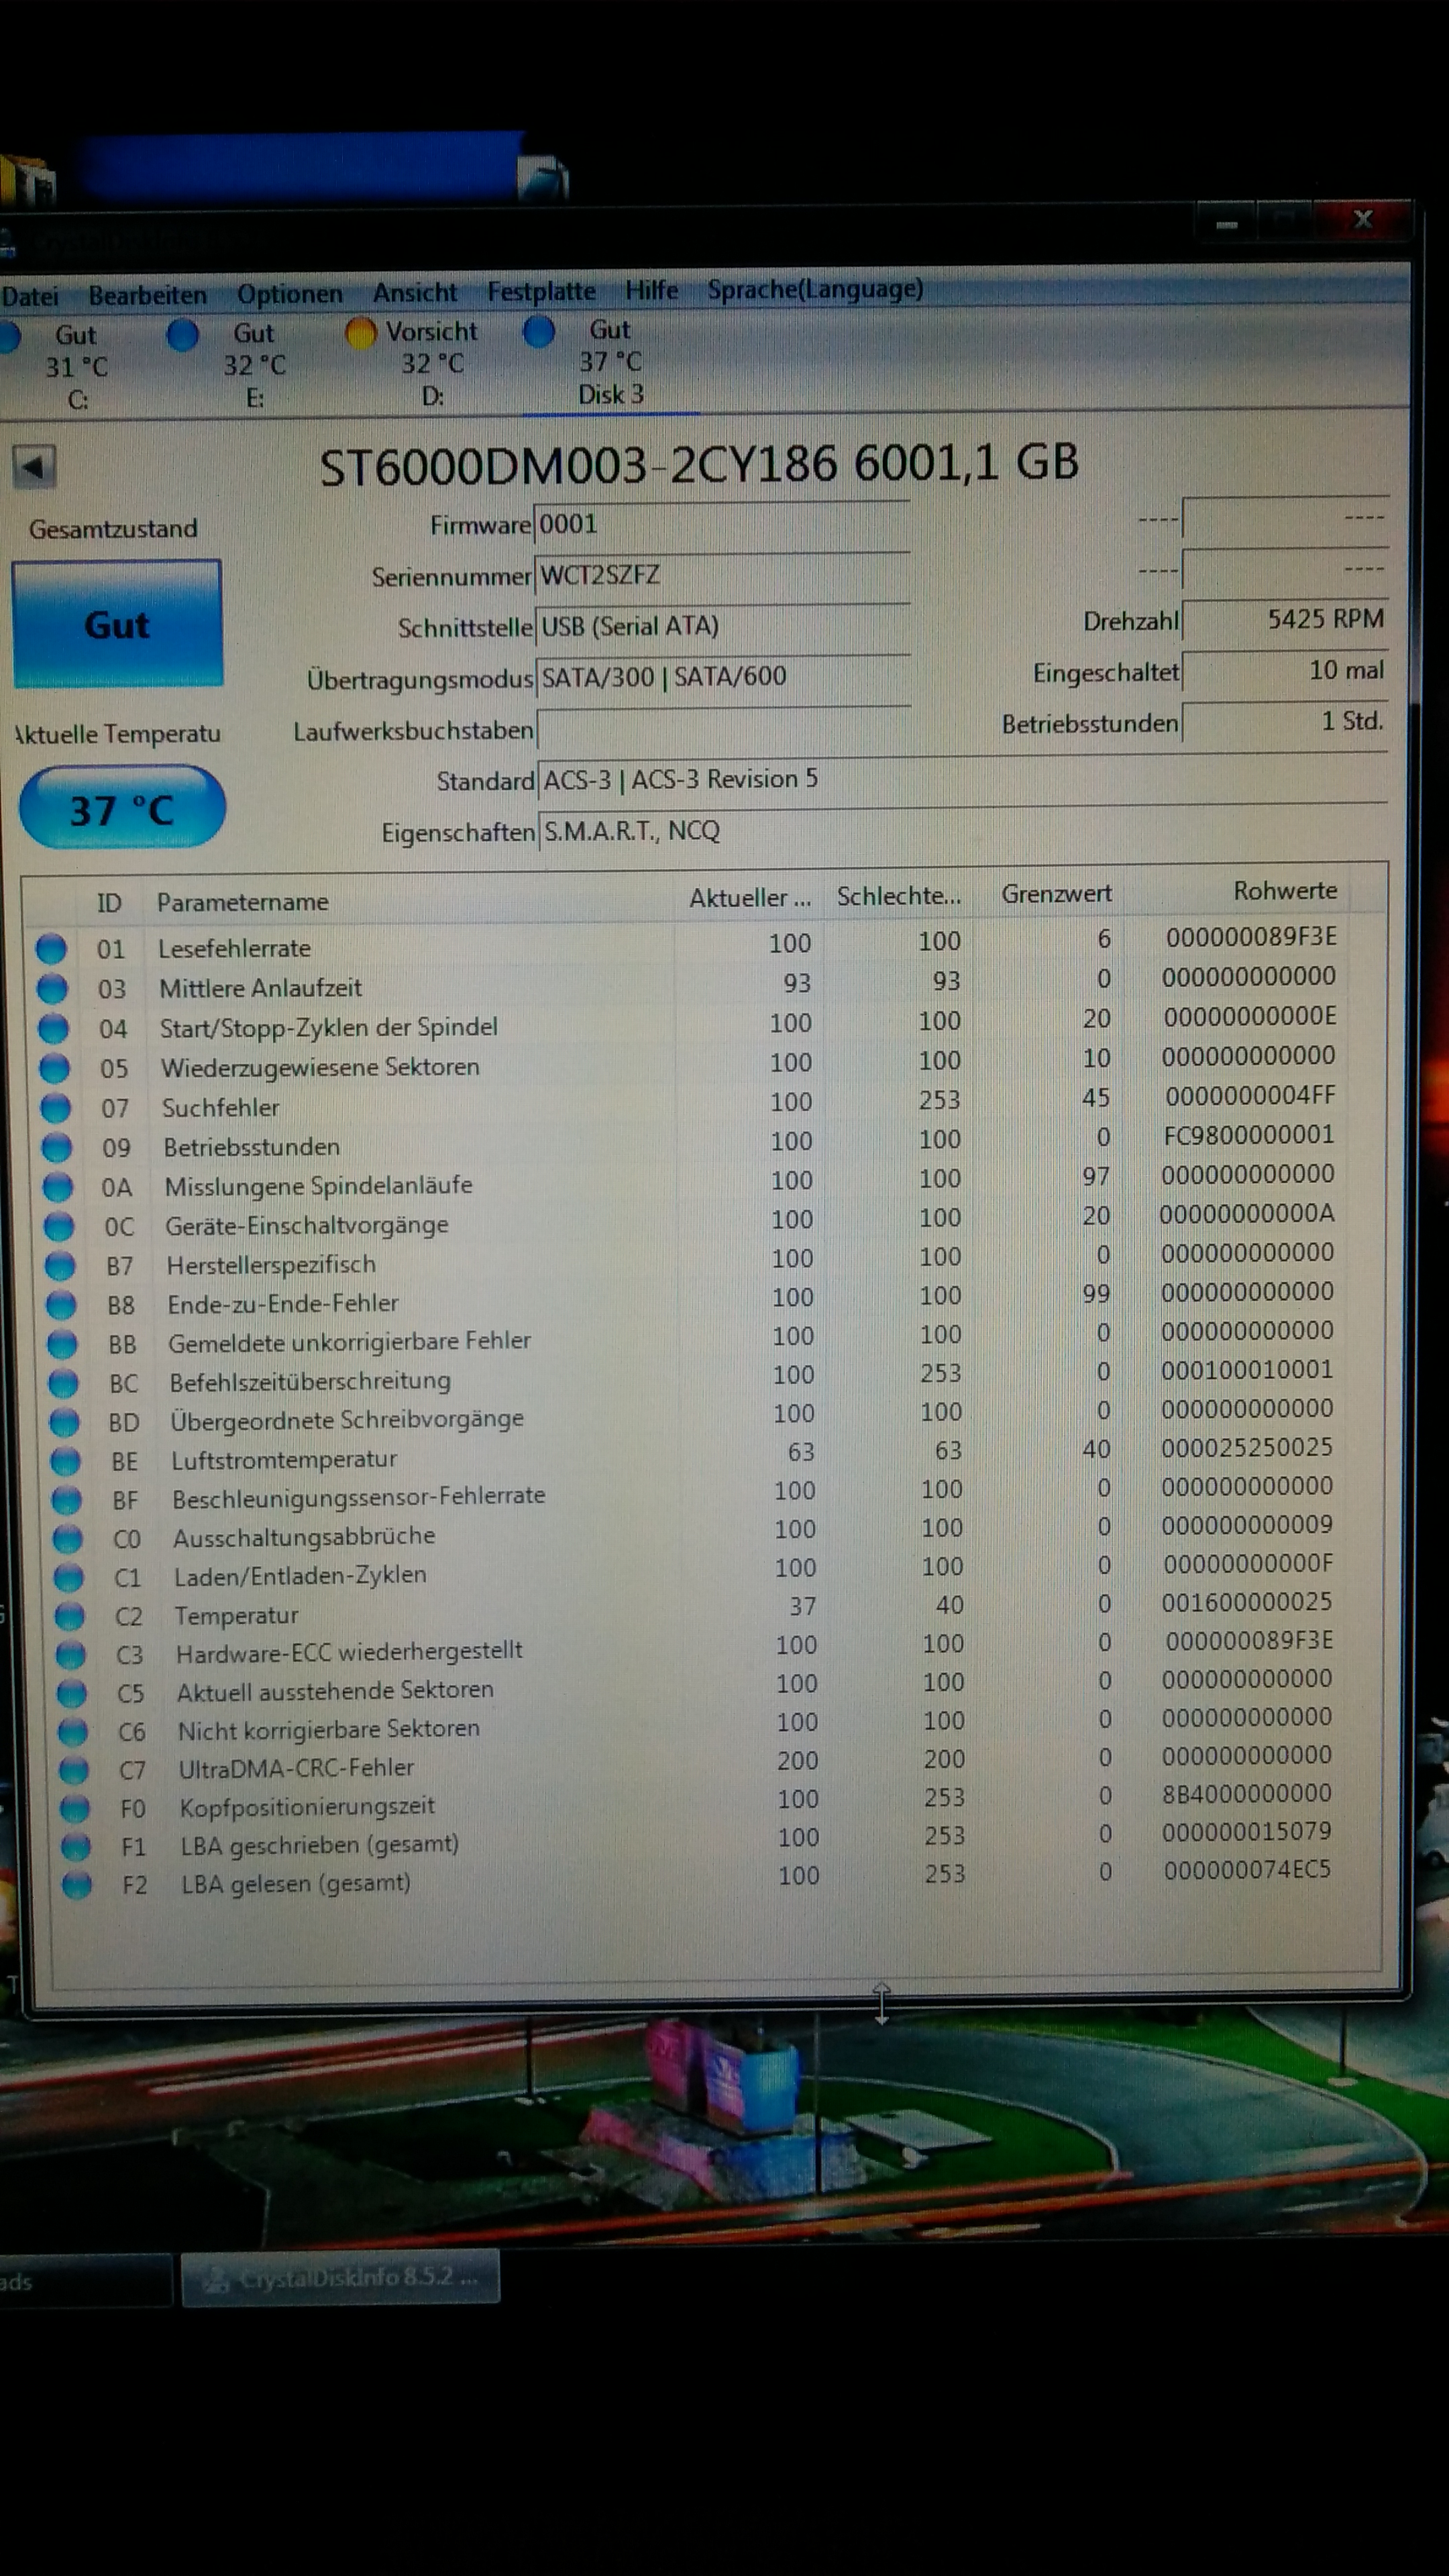Screen dimensions: 1449x2576
Task: Click status dot for Temperatur row
Action: (x=69, y=1615)
